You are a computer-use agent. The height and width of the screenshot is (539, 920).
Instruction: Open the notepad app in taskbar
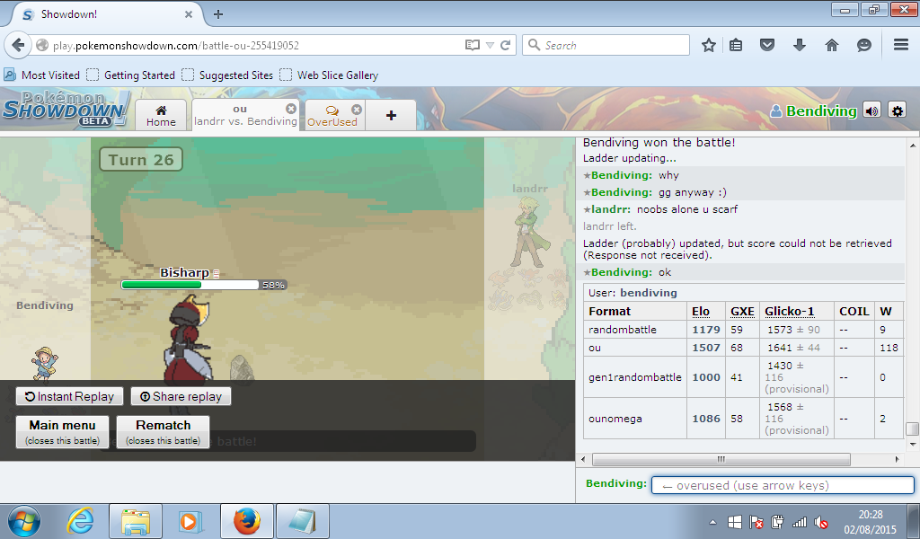[303, 521]
